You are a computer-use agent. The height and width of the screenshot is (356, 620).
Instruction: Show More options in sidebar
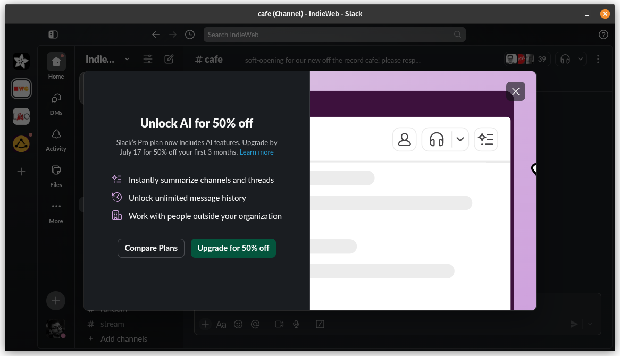56,212
